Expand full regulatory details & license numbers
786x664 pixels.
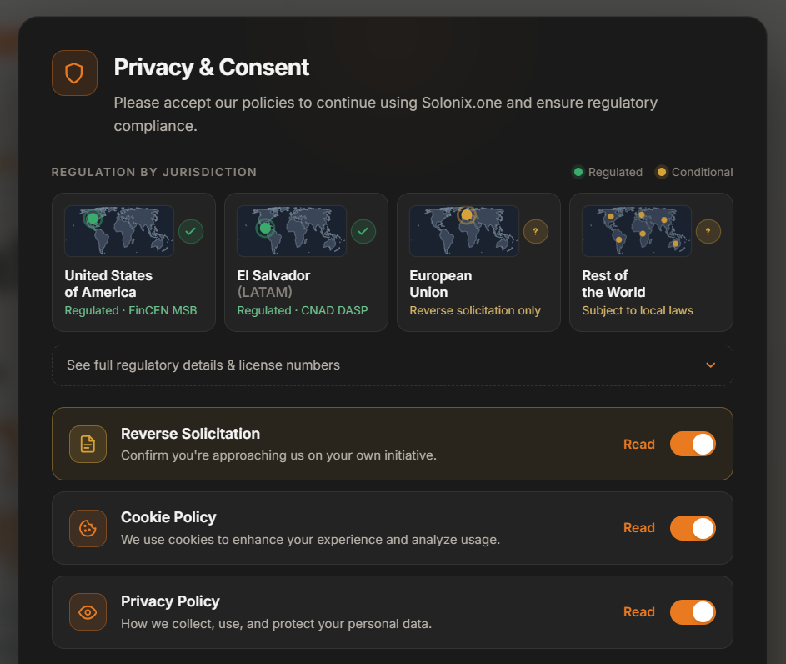(x=393, y=365)
